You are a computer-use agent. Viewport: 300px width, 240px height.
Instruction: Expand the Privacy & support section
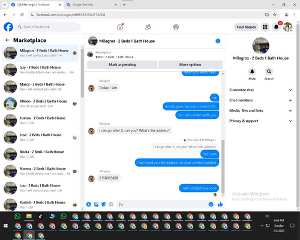(260, 121)
